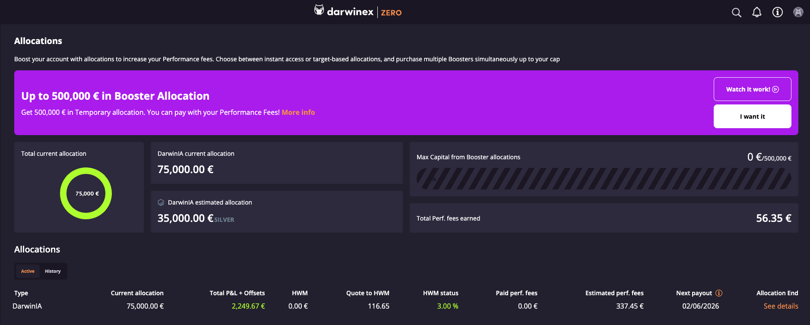
Task: Click the Total current allocation label
Action: click(54, 154)
